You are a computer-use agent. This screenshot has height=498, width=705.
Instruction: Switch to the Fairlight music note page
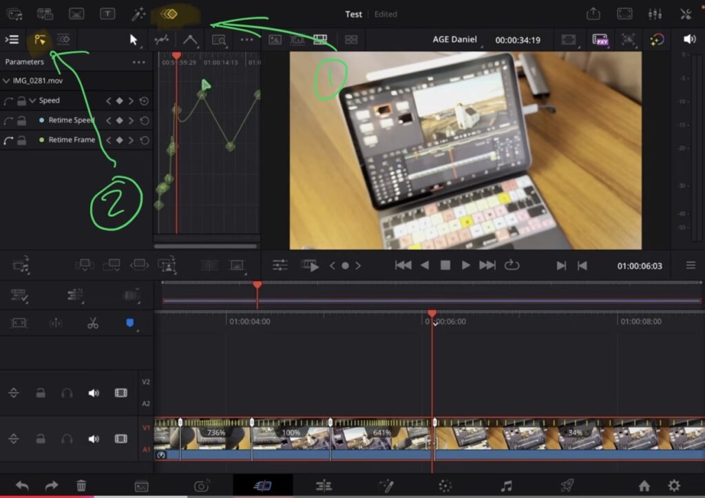click(506, 486)
